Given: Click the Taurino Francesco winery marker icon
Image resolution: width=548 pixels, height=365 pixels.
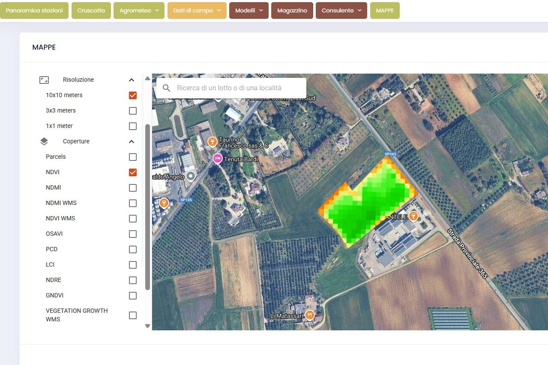Looking at the screenshot, I should 211,142.
